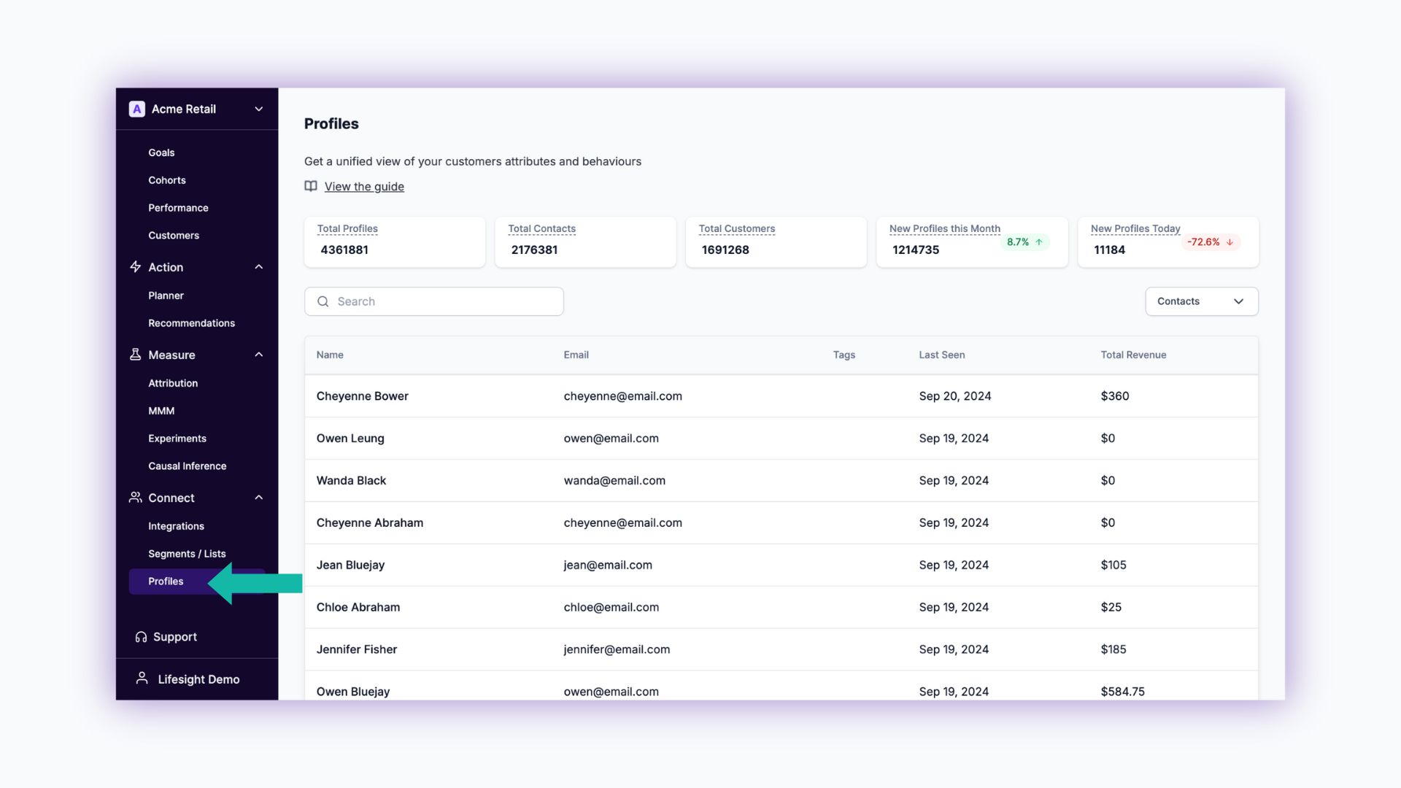Open the Contacts filter dropdown
Screen dimensions: 1401x788
pyautogui.click(x=1201, y=301)
